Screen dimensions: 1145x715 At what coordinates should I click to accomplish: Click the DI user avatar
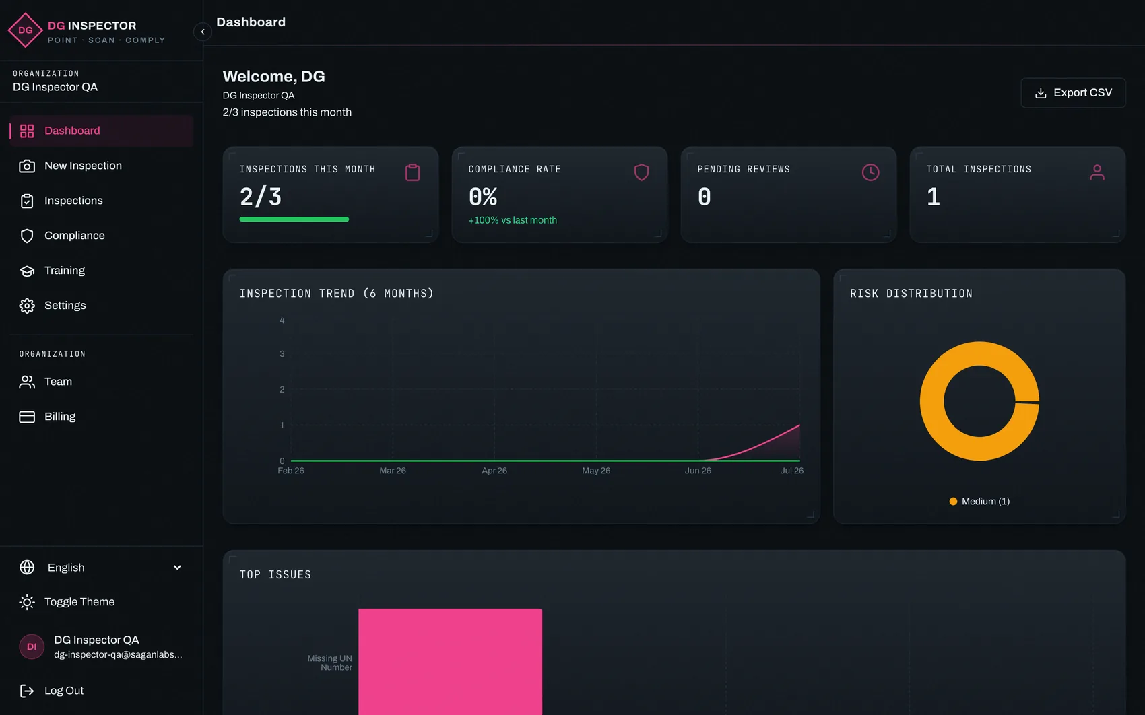click(32, 646)
